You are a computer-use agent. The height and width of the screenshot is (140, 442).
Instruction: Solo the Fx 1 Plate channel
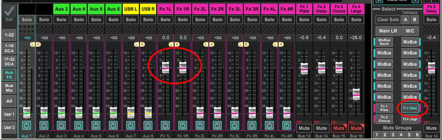304,19
